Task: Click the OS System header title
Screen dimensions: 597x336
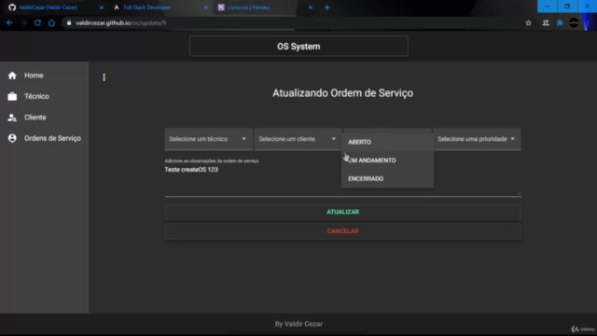Action: click(298, 47)
